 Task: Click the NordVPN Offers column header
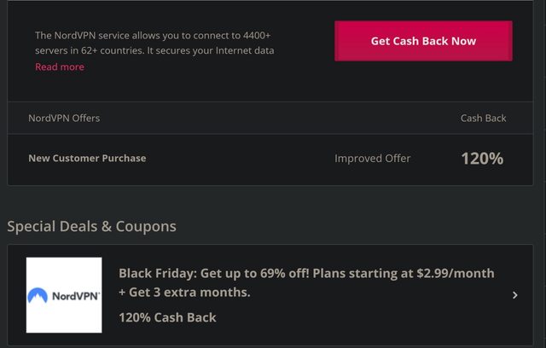[x=64, y=118]
